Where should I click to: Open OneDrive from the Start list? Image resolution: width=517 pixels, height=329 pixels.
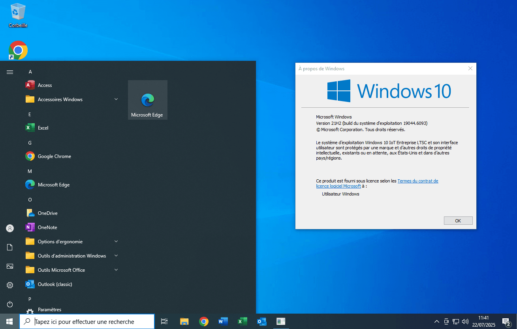point(72,213)
